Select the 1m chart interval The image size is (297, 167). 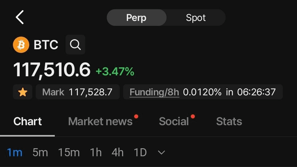[x=14, y=153]
